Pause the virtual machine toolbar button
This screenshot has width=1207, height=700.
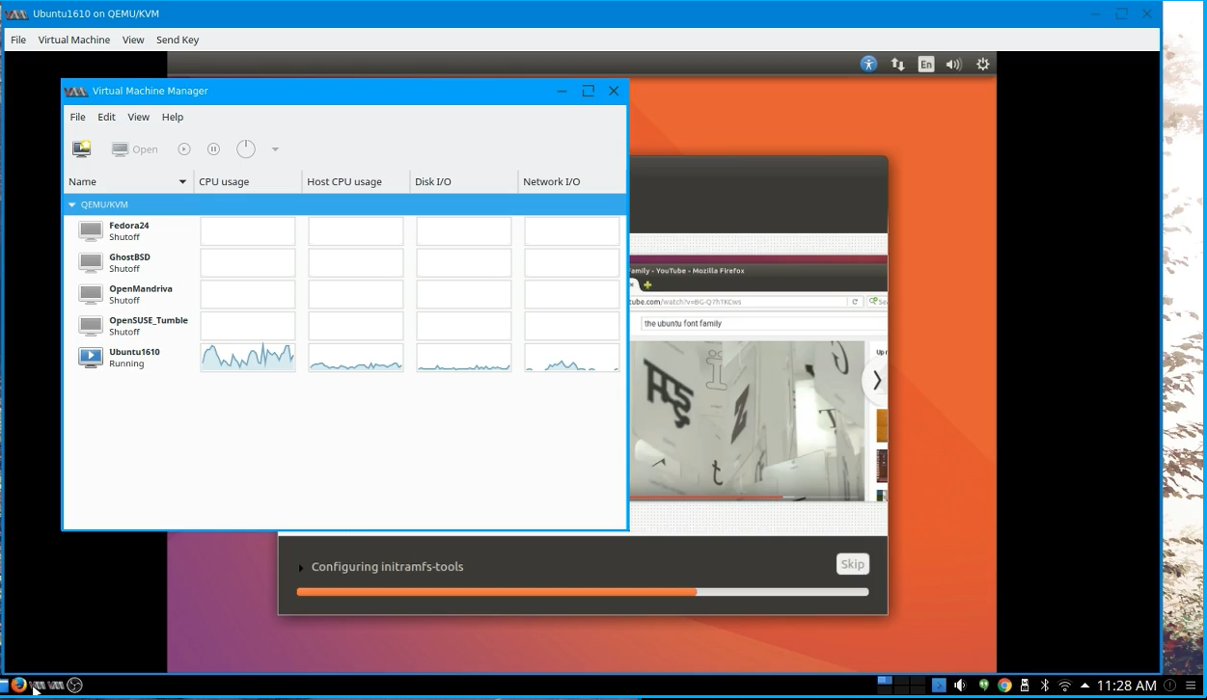point(214,149)
